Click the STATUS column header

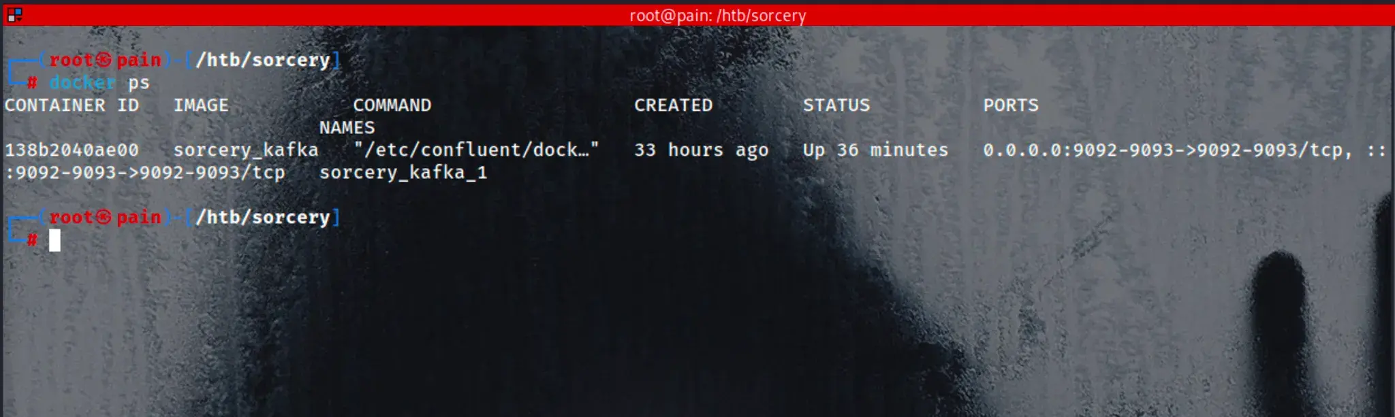coord(836,105)
